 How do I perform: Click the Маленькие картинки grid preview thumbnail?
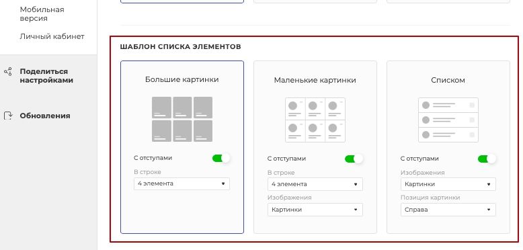click(x=315, y=120)
